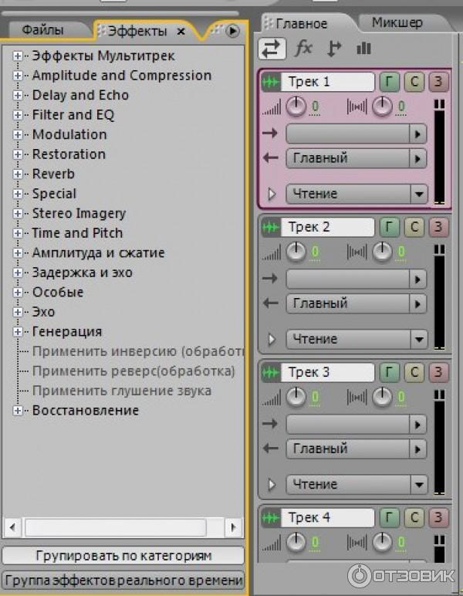
Task: Click the waveform icon of Трек 1
Action: point(271,82)
